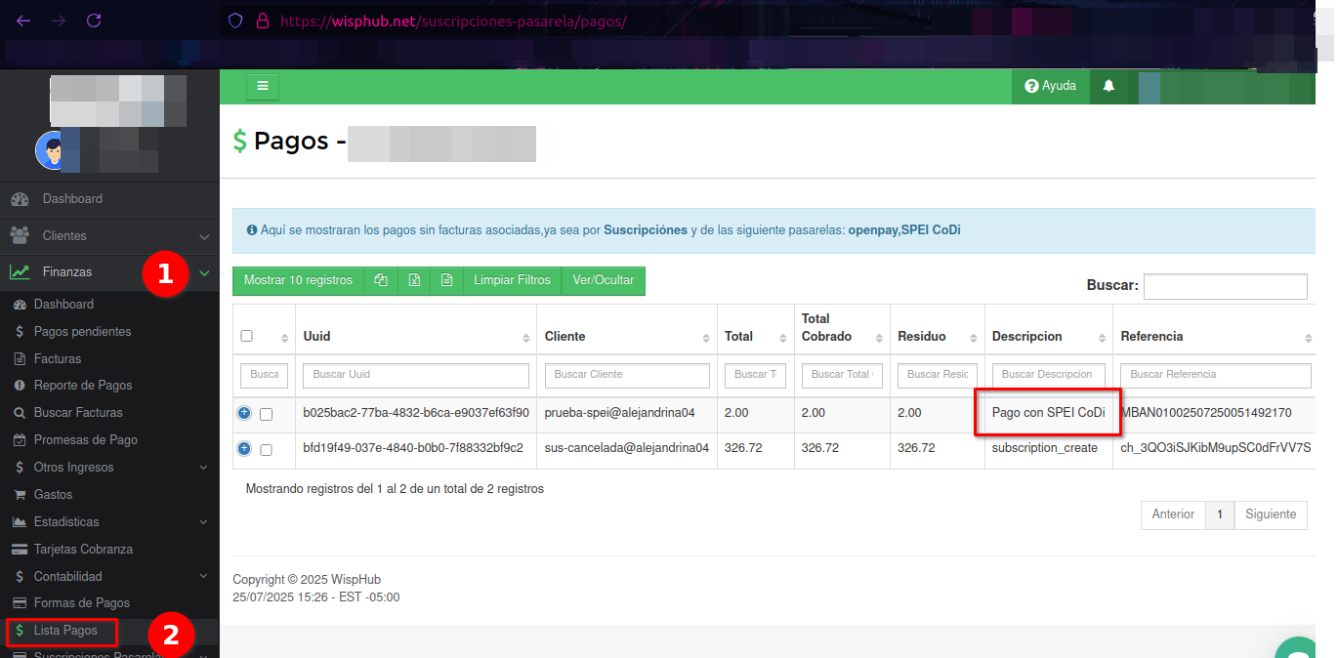Screen dimensions: 1338x658
Task: Expand Otros Ingresos submenu
Action: coord(109,468)
